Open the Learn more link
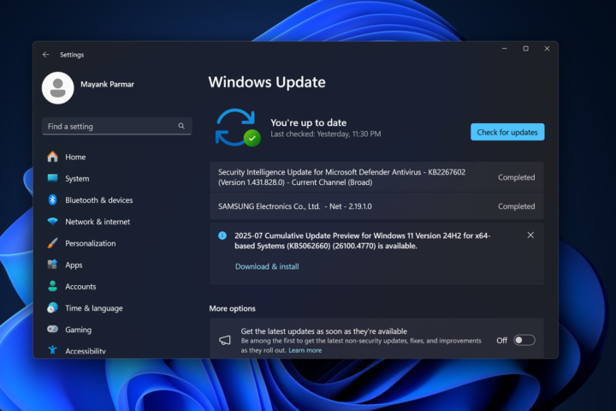This screenshot has width=616, height=411. pos(305,350)
